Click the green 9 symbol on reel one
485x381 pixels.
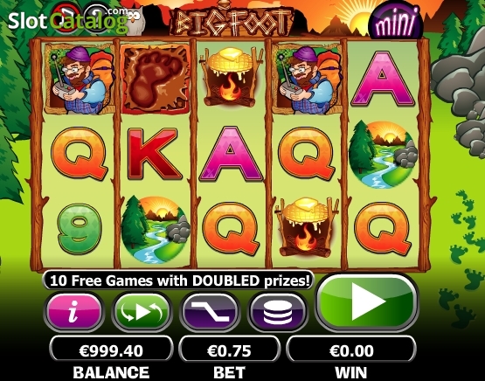[80, 228]
